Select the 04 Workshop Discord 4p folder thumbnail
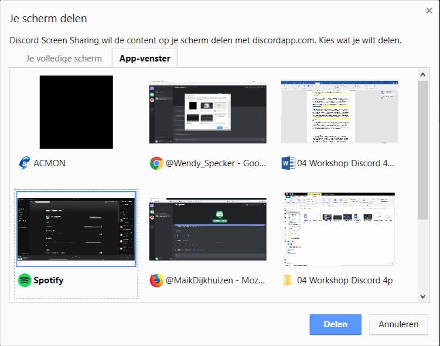Viewport: 440px width, 346px height. pyautogui.click(x=340, y=229)
